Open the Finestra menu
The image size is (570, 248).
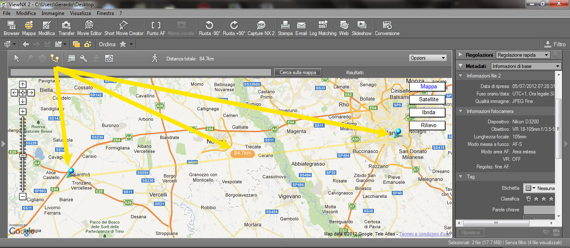tap(105, 13)
